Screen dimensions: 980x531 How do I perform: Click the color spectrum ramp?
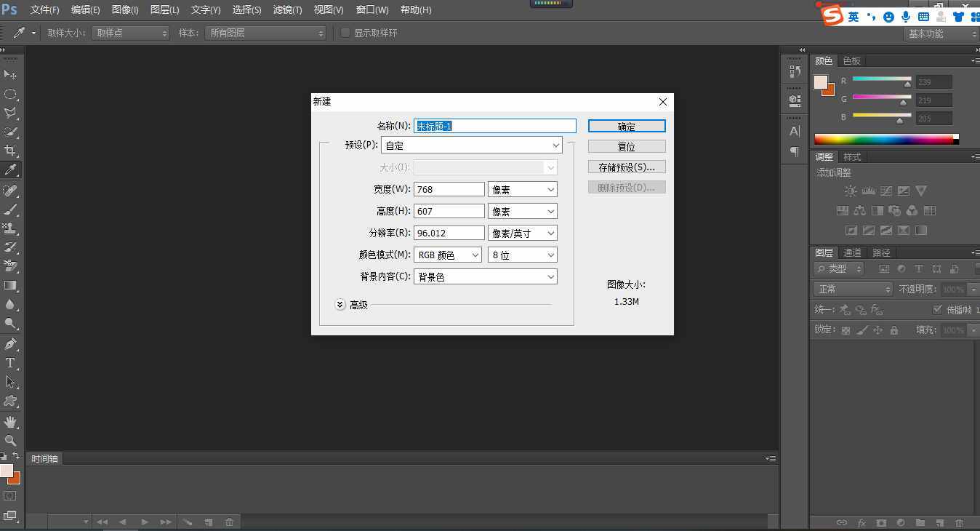pyautogui.click(x=886, y=139)
